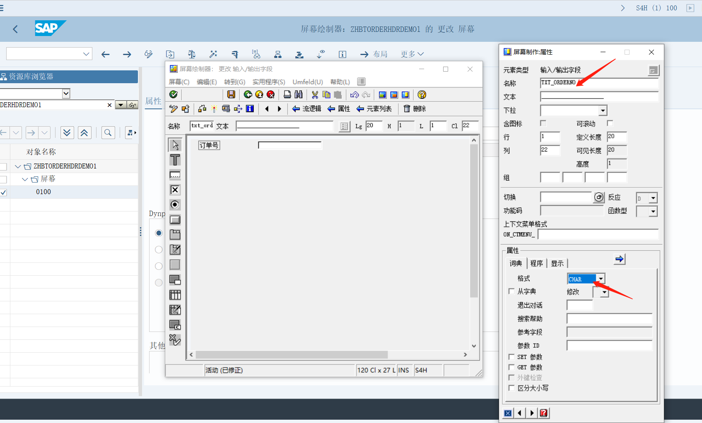Pick the Text field (T) element tool

[x=175, y=160]
